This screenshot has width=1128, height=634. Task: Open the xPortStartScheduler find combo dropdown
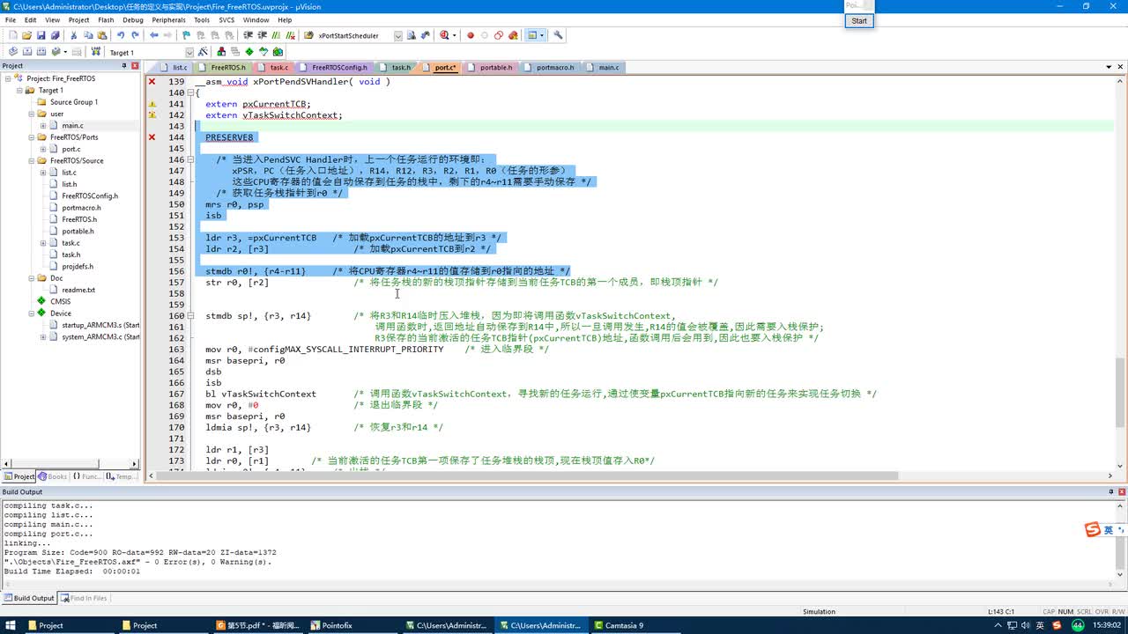tap(398, 36)
